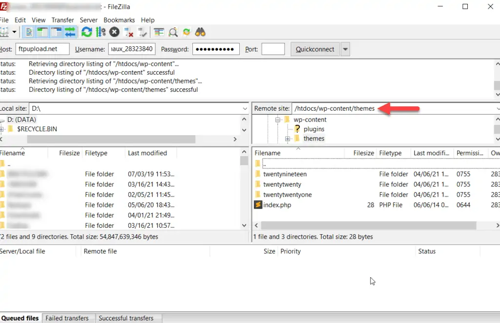Select local folder modified 07/03/19
The image size is (500, 323).
click(x=88, y=174)
